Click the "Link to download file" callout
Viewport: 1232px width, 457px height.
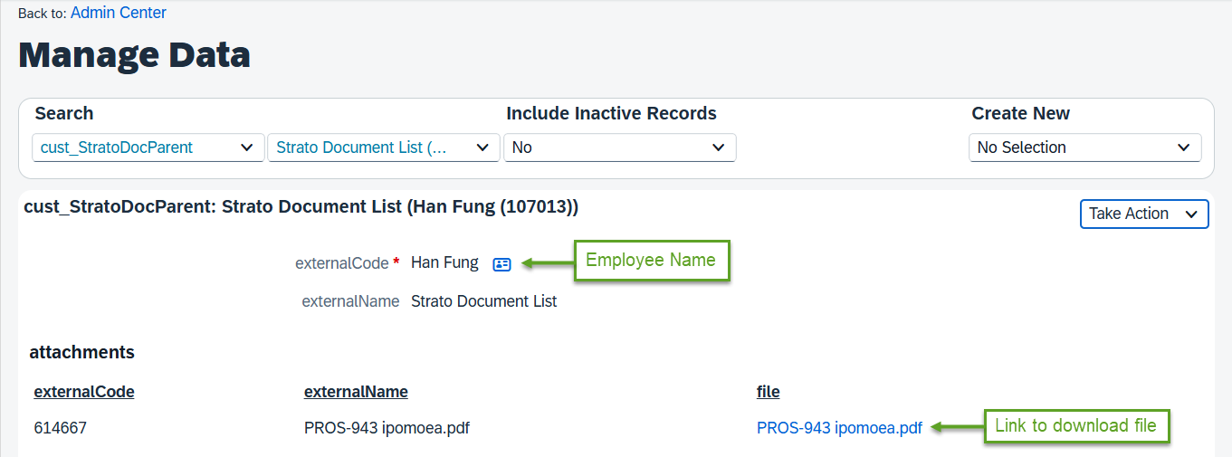click(1075, 425)
